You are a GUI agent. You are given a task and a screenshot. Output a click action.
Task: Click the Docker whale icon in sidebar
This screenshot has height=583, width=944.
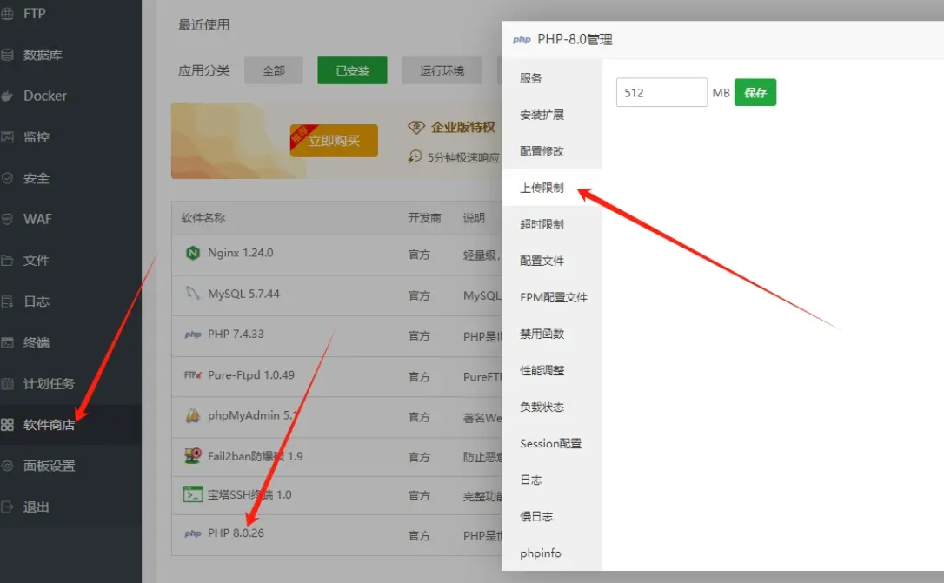8,96
